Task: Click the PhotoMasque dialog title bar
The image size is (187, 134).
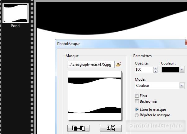Action: [121, 44]
